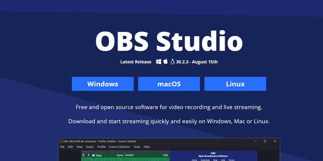Click the large OBS Studio heading
323x161 pixels.
pyautogui.click(x=169, y=41)
